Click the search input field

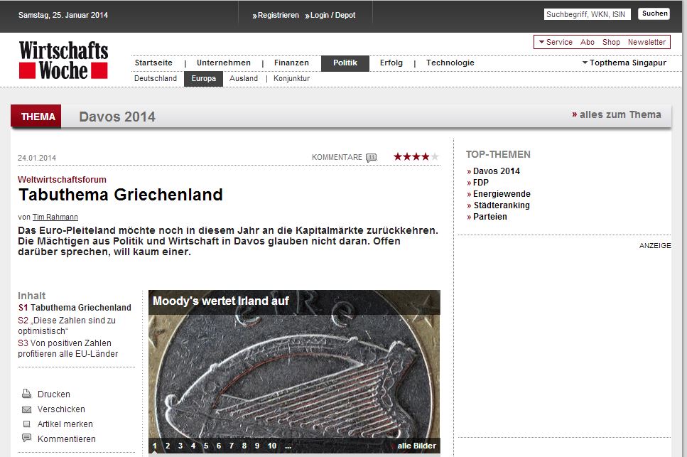pyautogui.click(x=587, y=14)
